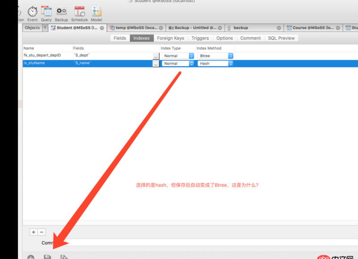Screen dimensions: 358x259
Task: Click the index Comment input field
Action: 212,242
